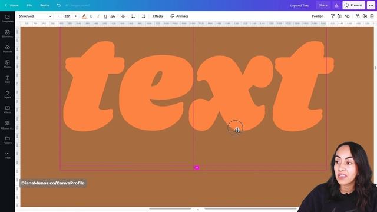Open the Animate options
Screen dimensions: 377x212
[x=179, y=16]
